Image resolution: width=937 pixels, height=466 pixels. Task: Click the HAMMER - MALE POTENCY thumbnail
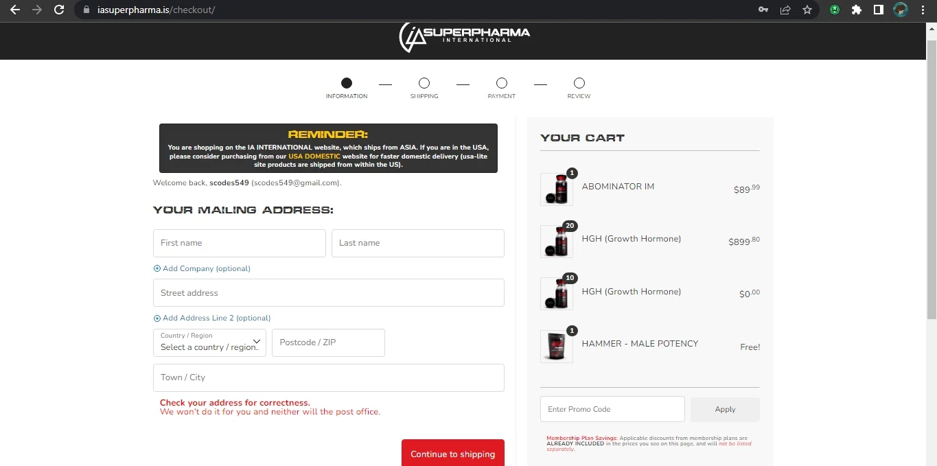[557, 346]
